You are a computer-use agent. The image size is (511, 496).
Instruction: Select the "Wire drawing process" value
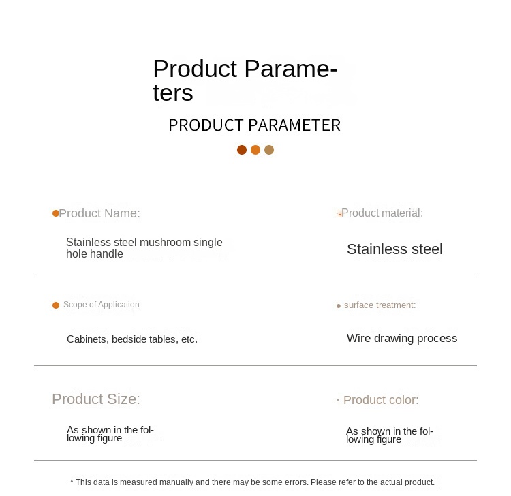[402, 339]
